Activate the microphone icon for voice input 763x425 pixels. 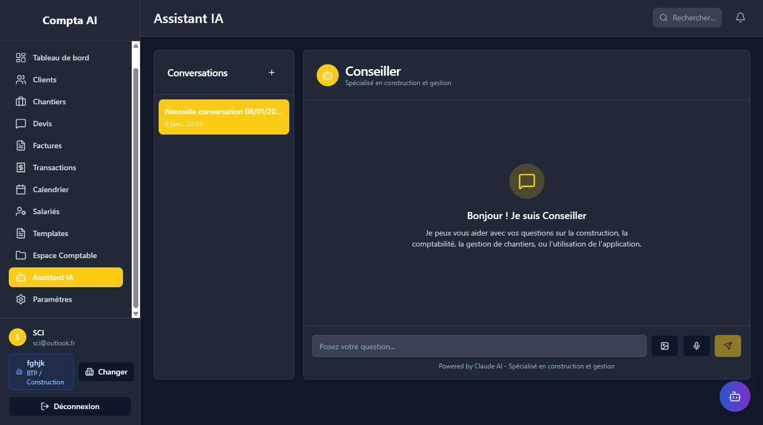click(x=696, y=345)
